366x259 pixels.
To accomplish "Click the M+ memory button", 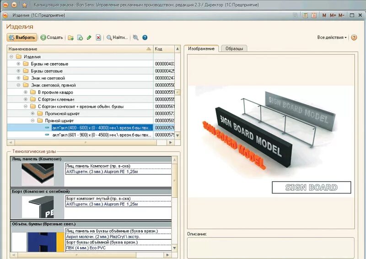I will 333,16.
